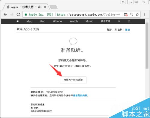Click the text 我们将在大约 2 分钟内联系您
Viewport: 150px width, 118px height.
tap(72, 66)
